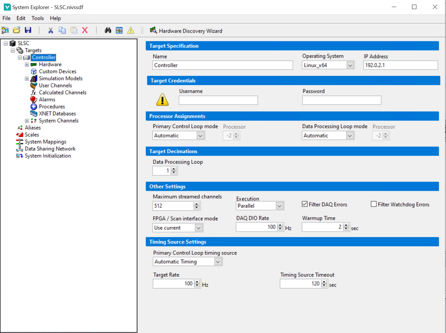Open System Mappings node

click(45, 142)
